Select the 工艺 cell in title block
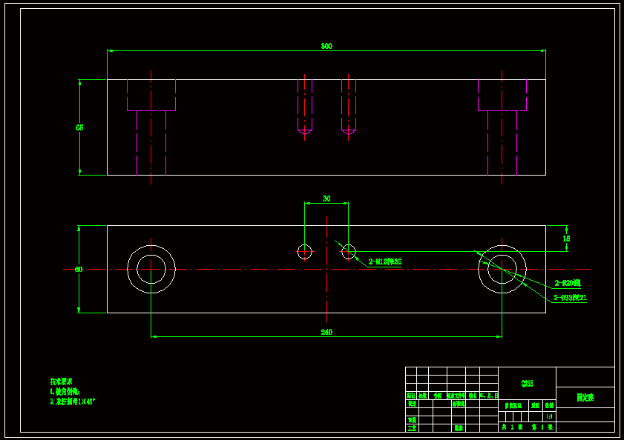 click(412, 428)
